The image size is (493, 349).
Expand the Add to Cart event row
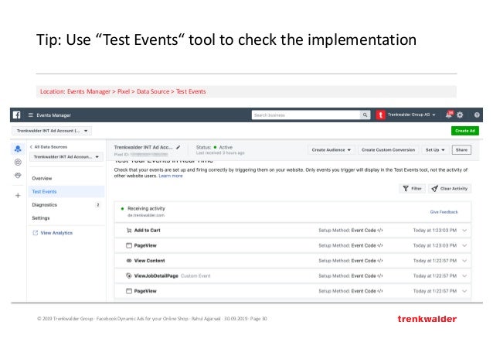pyautogui.click(x=464, y=231)
